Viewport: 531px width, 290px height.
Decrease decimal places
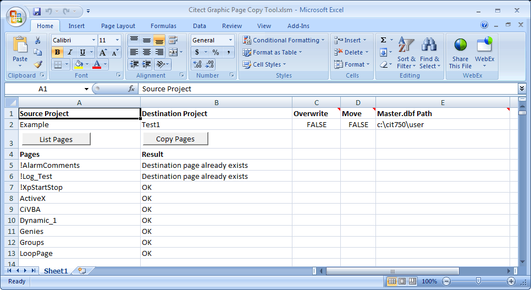click(x=209, y=64)
